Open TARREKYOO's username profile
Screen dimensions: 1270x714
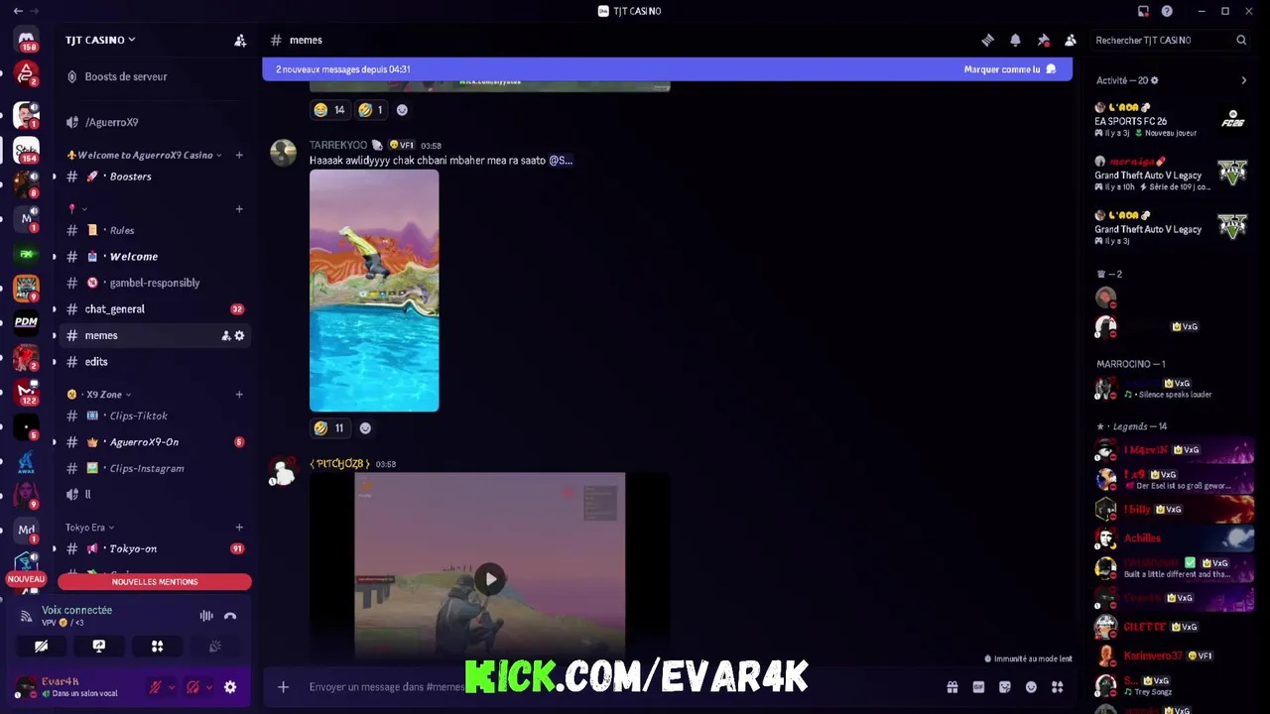[338, 145]
